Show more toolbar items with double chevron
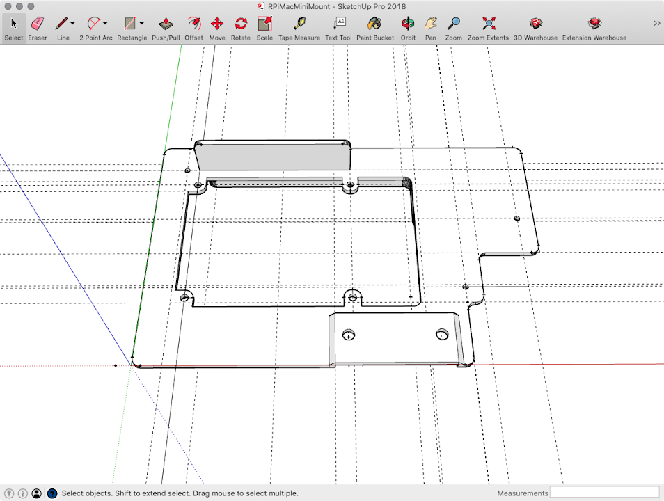Screen dimensions: 664x501 (657, 23)
